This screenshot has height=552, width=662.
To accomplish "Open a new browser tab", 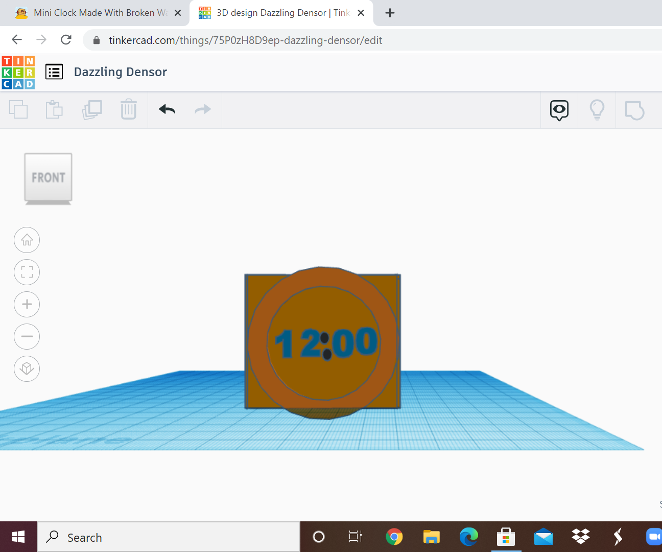I will click(x=390, y=13).
